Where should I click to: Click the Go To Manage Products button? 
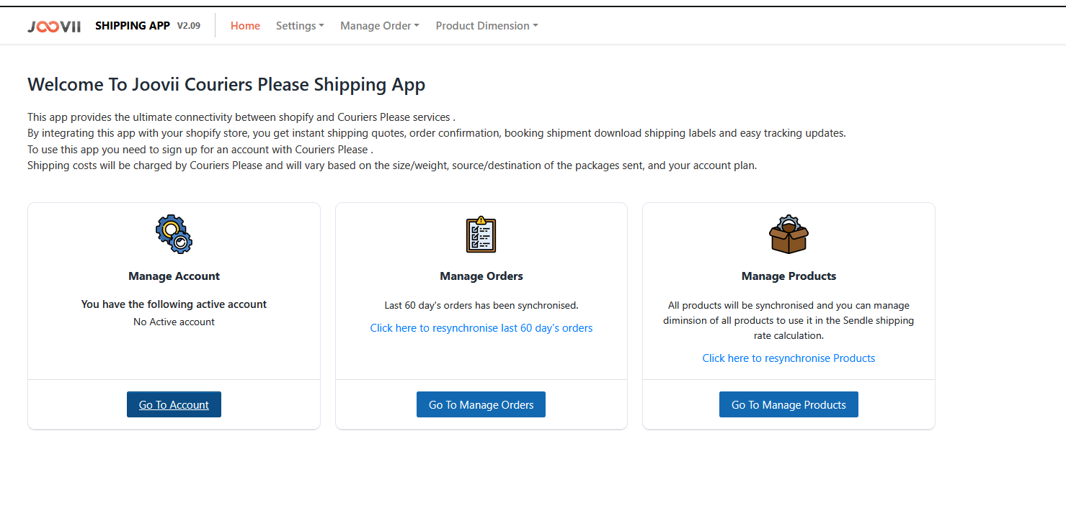[789, 404]
